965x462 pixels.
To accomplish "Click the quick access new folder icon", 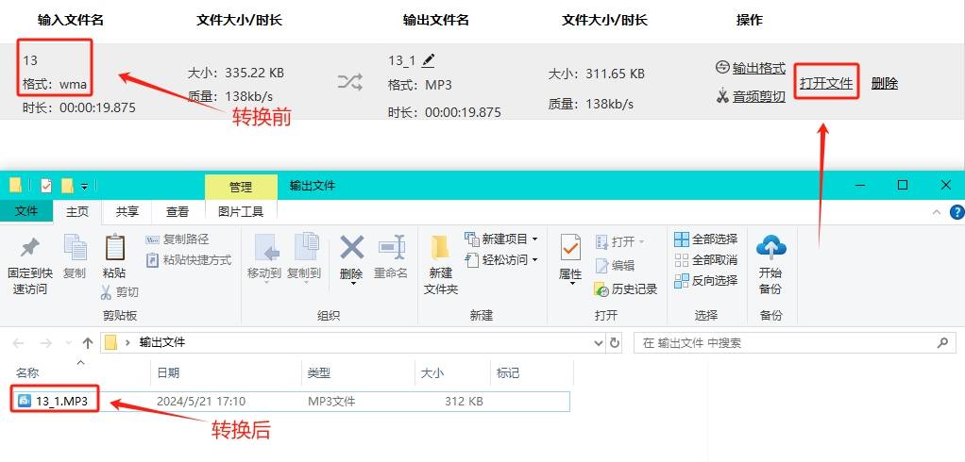I will (67, 185).
